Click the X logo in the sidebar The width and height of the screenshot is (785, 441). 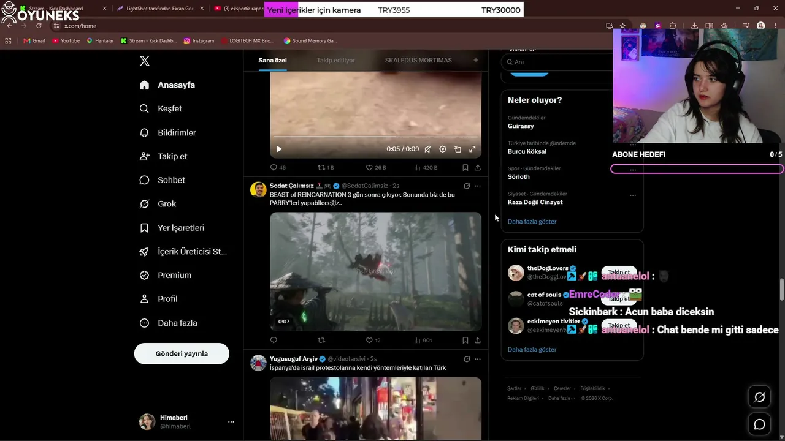(145, 61)
